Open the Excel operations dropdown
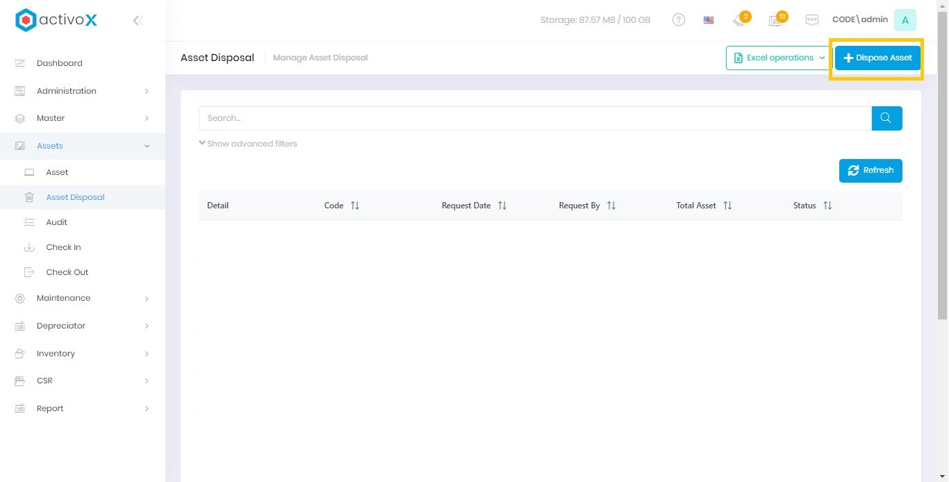 (779, 58)
